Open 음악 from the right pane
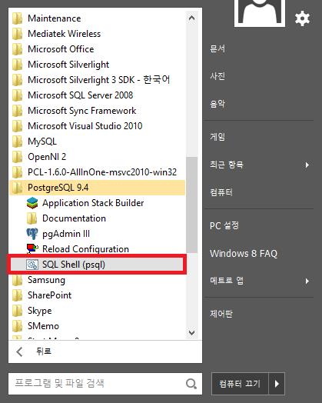 click(x=217, y=104)
